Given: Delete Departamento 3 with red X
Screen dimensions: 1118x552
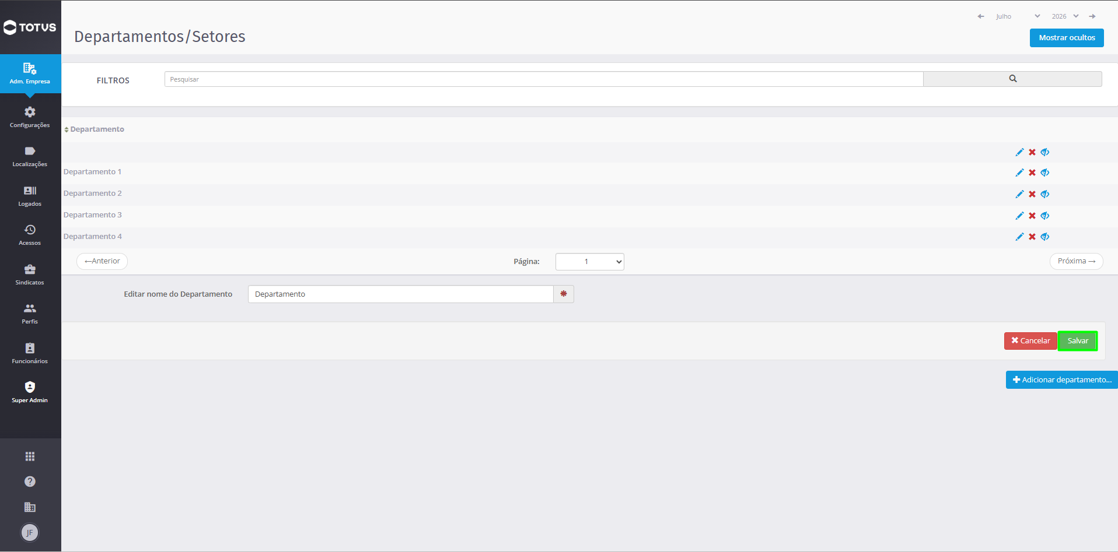Looking at the screenshot, I should (x=1032, y=216).
